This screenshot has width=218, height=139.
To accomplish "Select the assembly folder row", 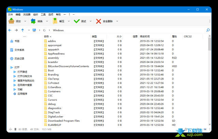I will pyautogui.click(x=125, y=58).
